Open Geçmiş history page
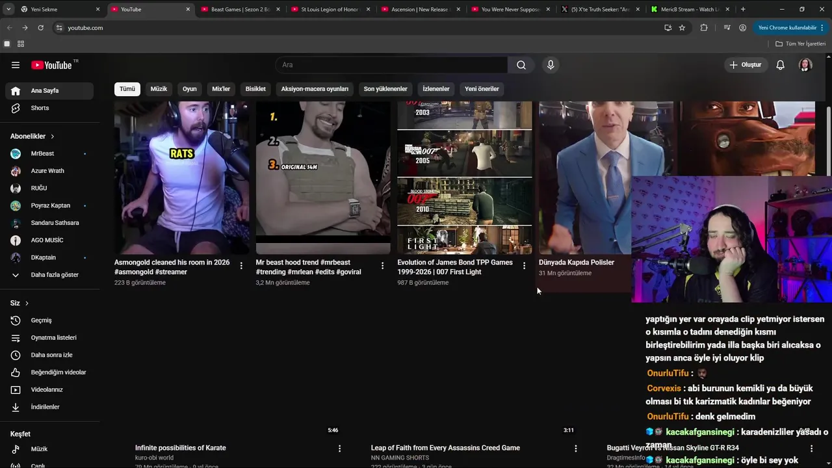Screen dimensions: 832x468 click(49, 320)
